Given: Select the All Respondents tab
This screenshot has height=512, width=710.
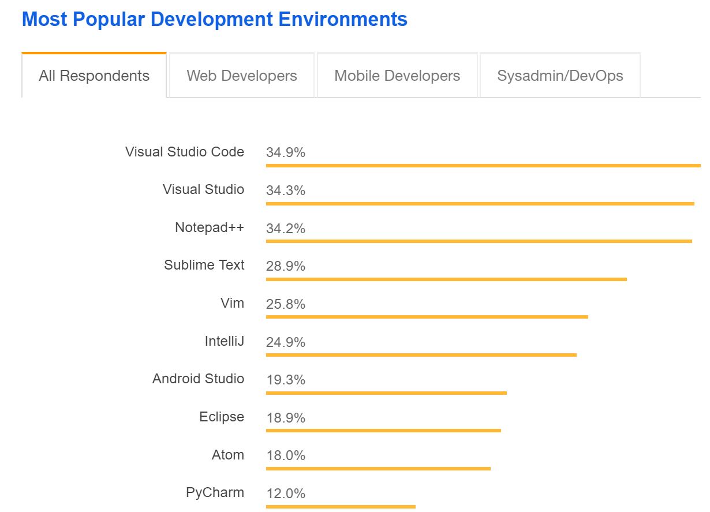Looking at the screenshot, I should (94, 76).
